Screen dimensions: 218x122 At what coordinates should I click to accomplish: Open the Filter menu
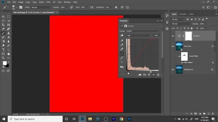(48, 2)
